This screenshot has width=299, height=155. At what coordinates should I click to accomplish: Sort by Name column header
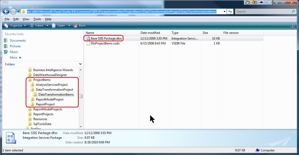pyautogui.click(x=111, y=33)
